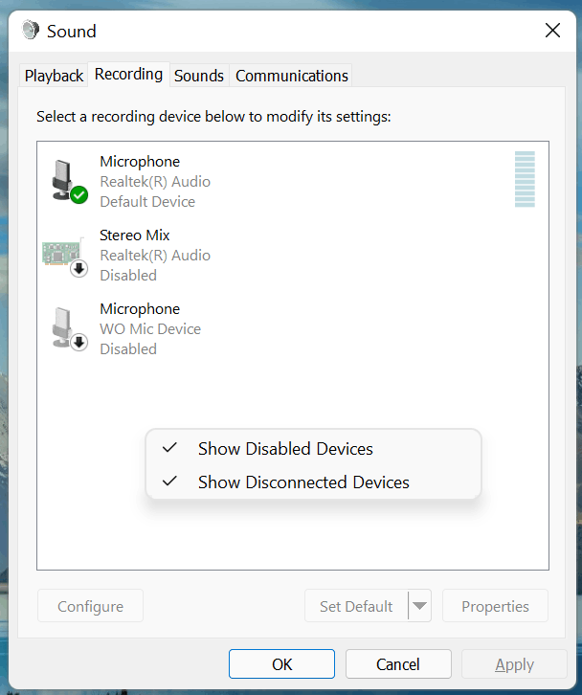
Task: Click the Configure button
Action: [90, 606]
